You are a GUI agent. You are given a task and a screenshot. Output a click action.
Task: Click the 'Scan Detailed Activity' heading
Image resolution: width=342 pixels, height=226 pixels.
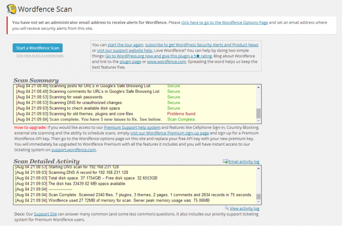coord(46,161)
